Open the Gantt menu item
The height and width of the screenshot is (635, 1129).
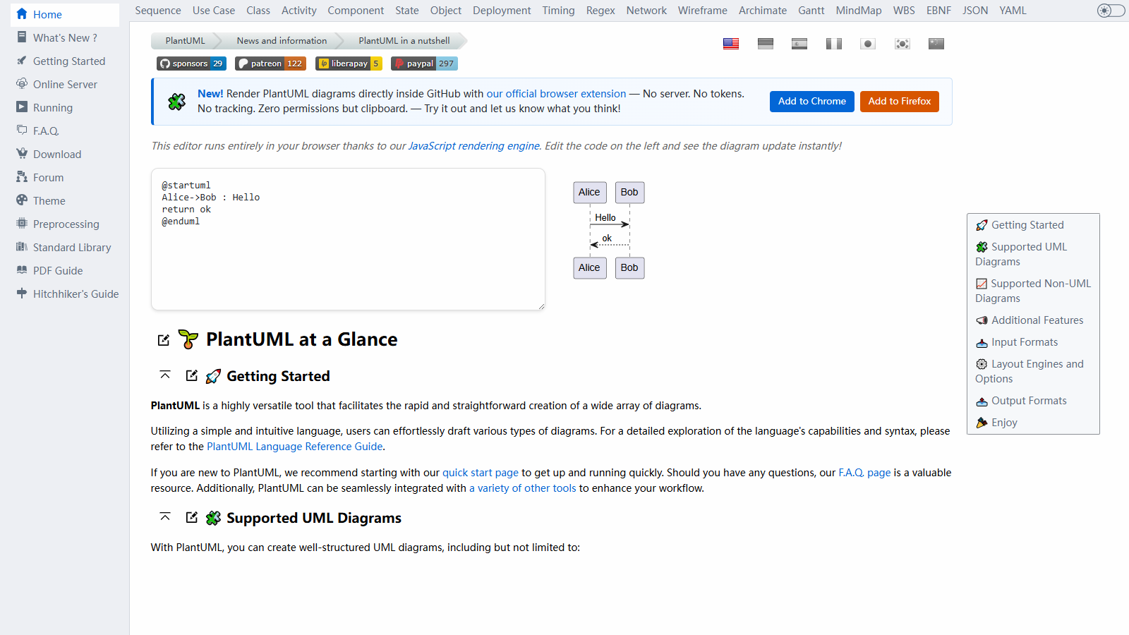point(811,11)
